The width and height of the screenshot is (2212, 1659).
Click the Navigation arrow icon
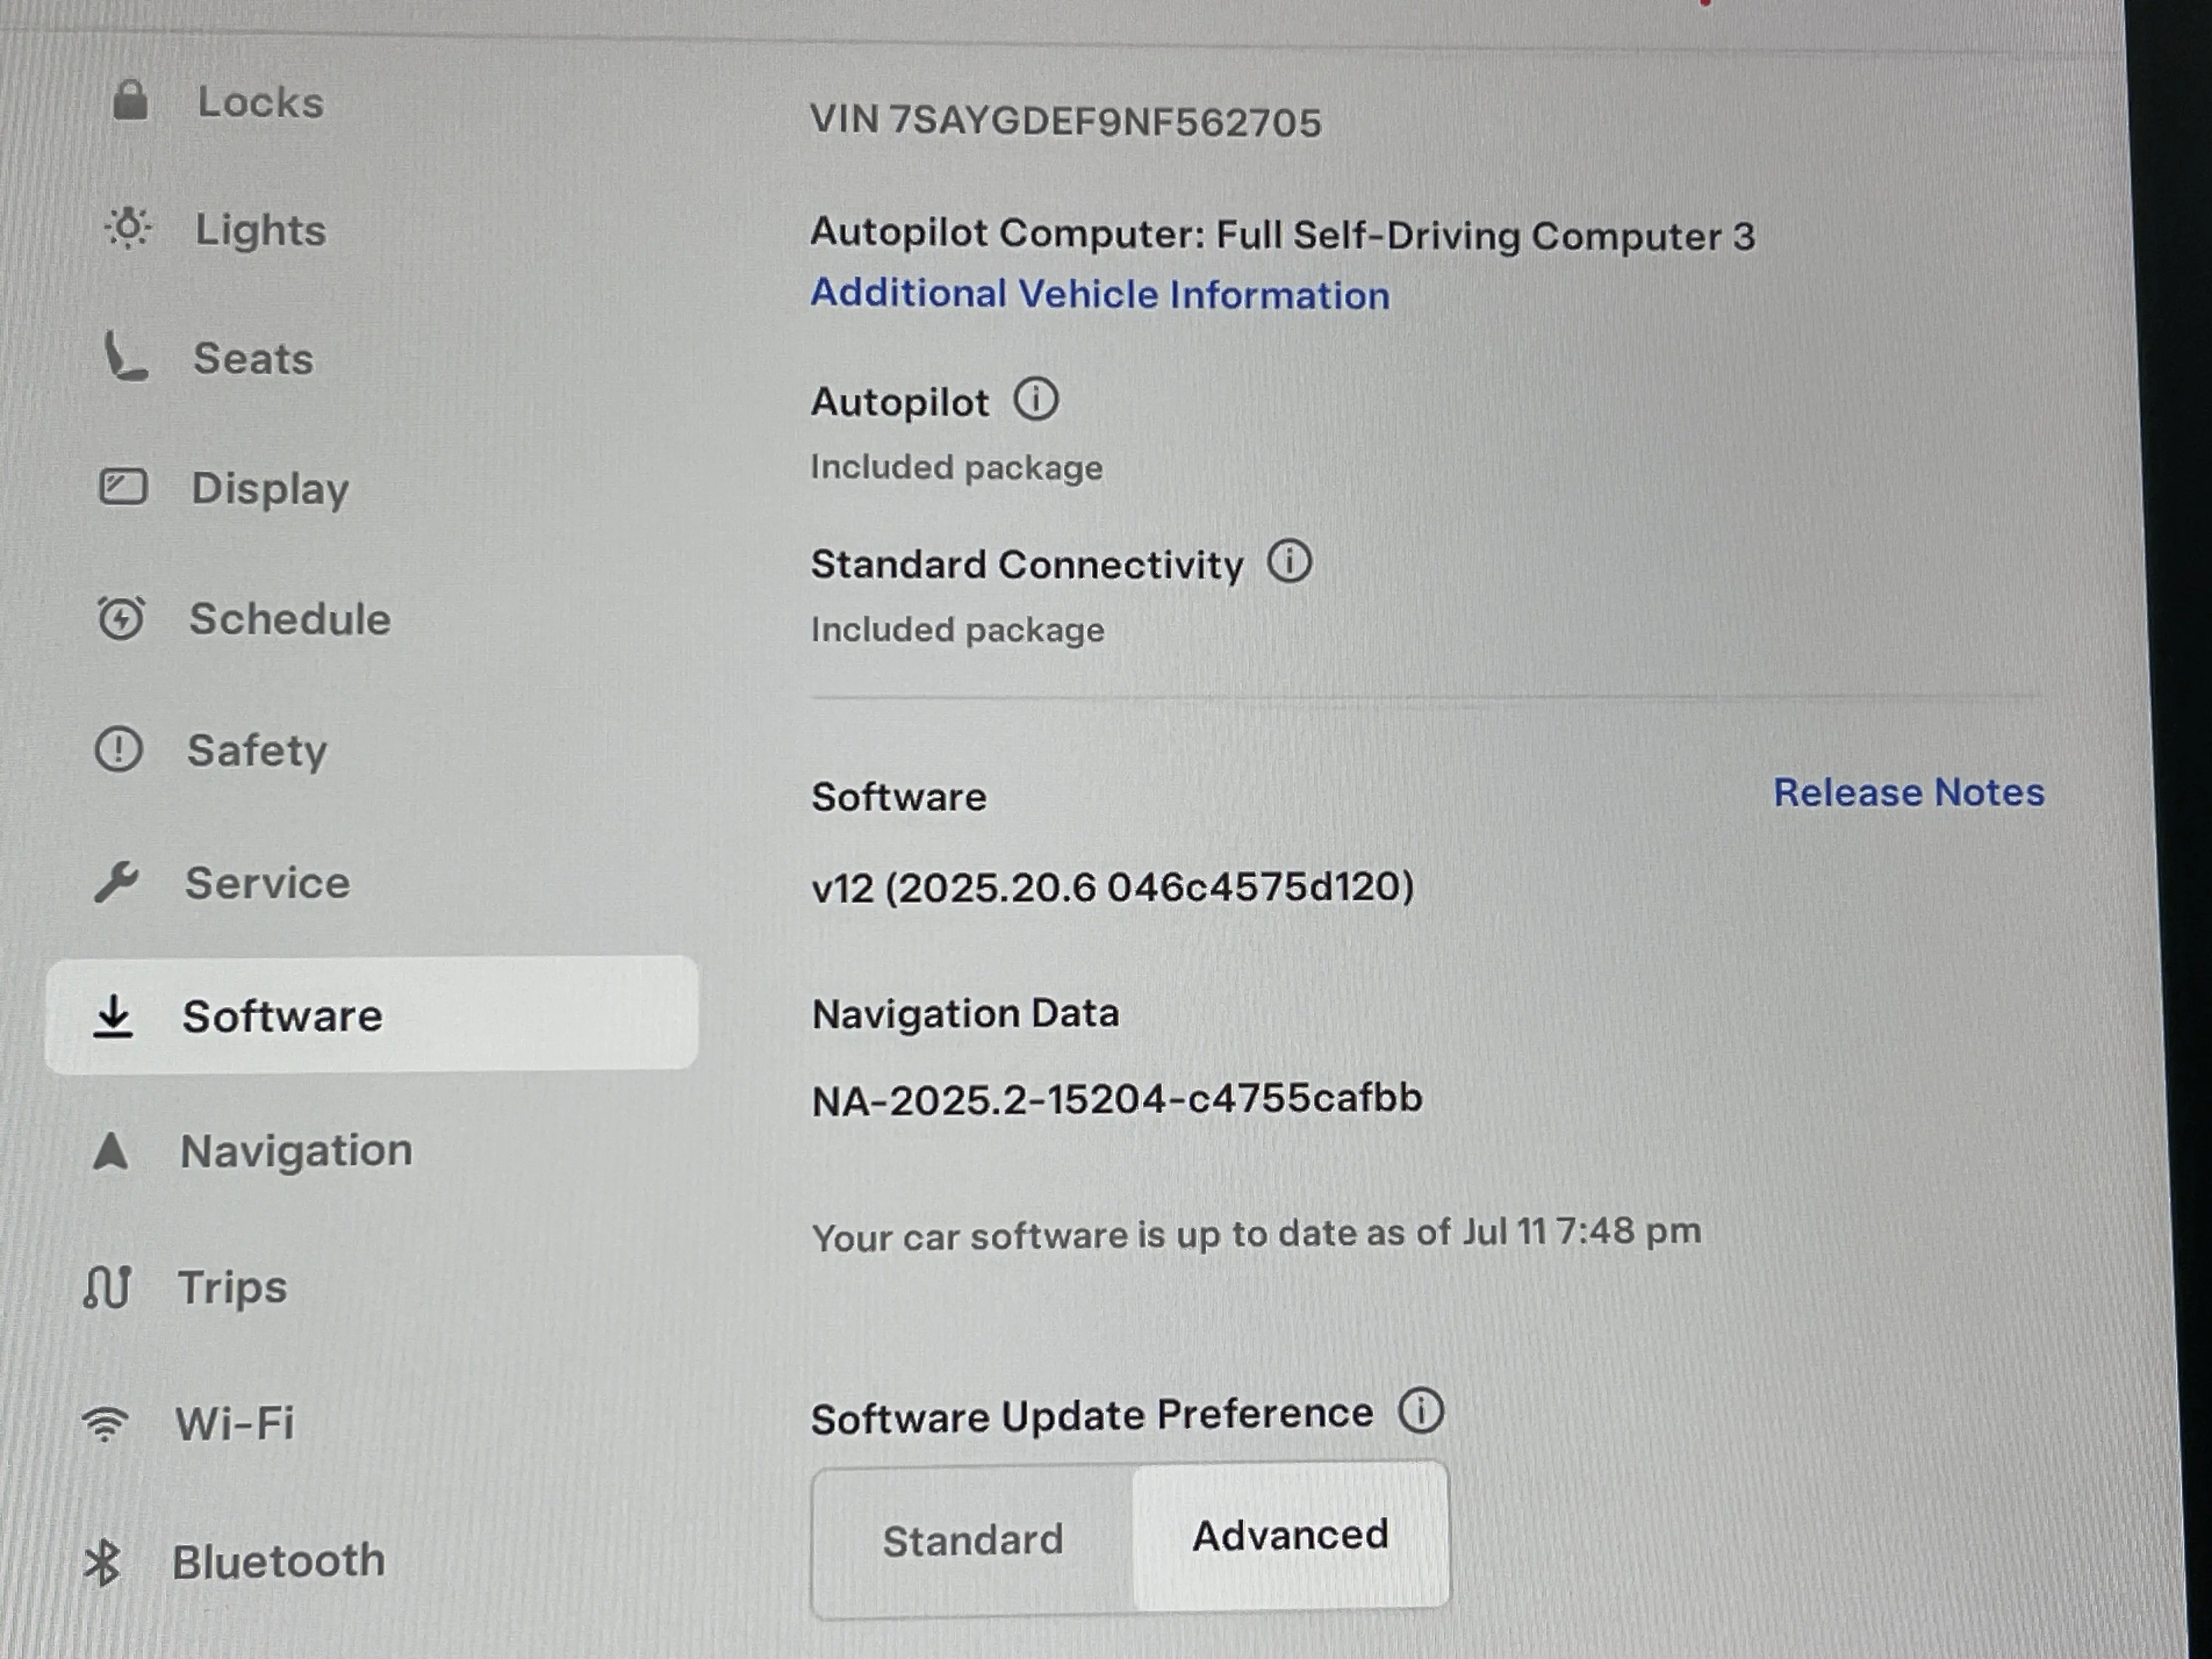(x=110, y=1151)
